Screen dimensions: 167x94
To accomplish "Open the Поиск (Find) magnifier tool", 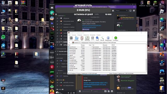I will coord(97,39).
